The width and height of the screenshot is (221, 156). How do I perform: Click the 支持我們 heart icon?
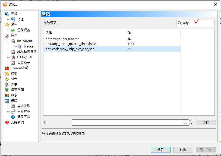click(x=7, y=122)
